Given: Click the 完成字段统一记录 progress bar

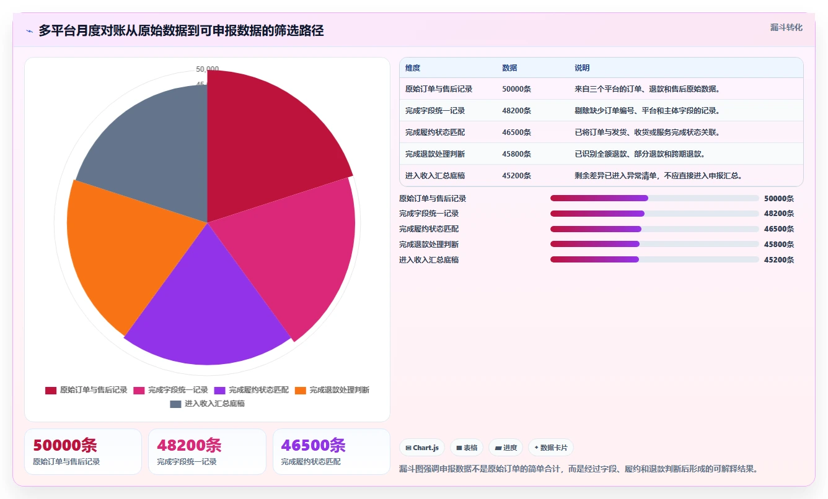Looking at the screenshot, I should [654, 214].
